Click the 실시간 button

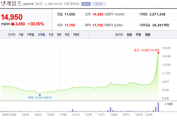point(86,4)
